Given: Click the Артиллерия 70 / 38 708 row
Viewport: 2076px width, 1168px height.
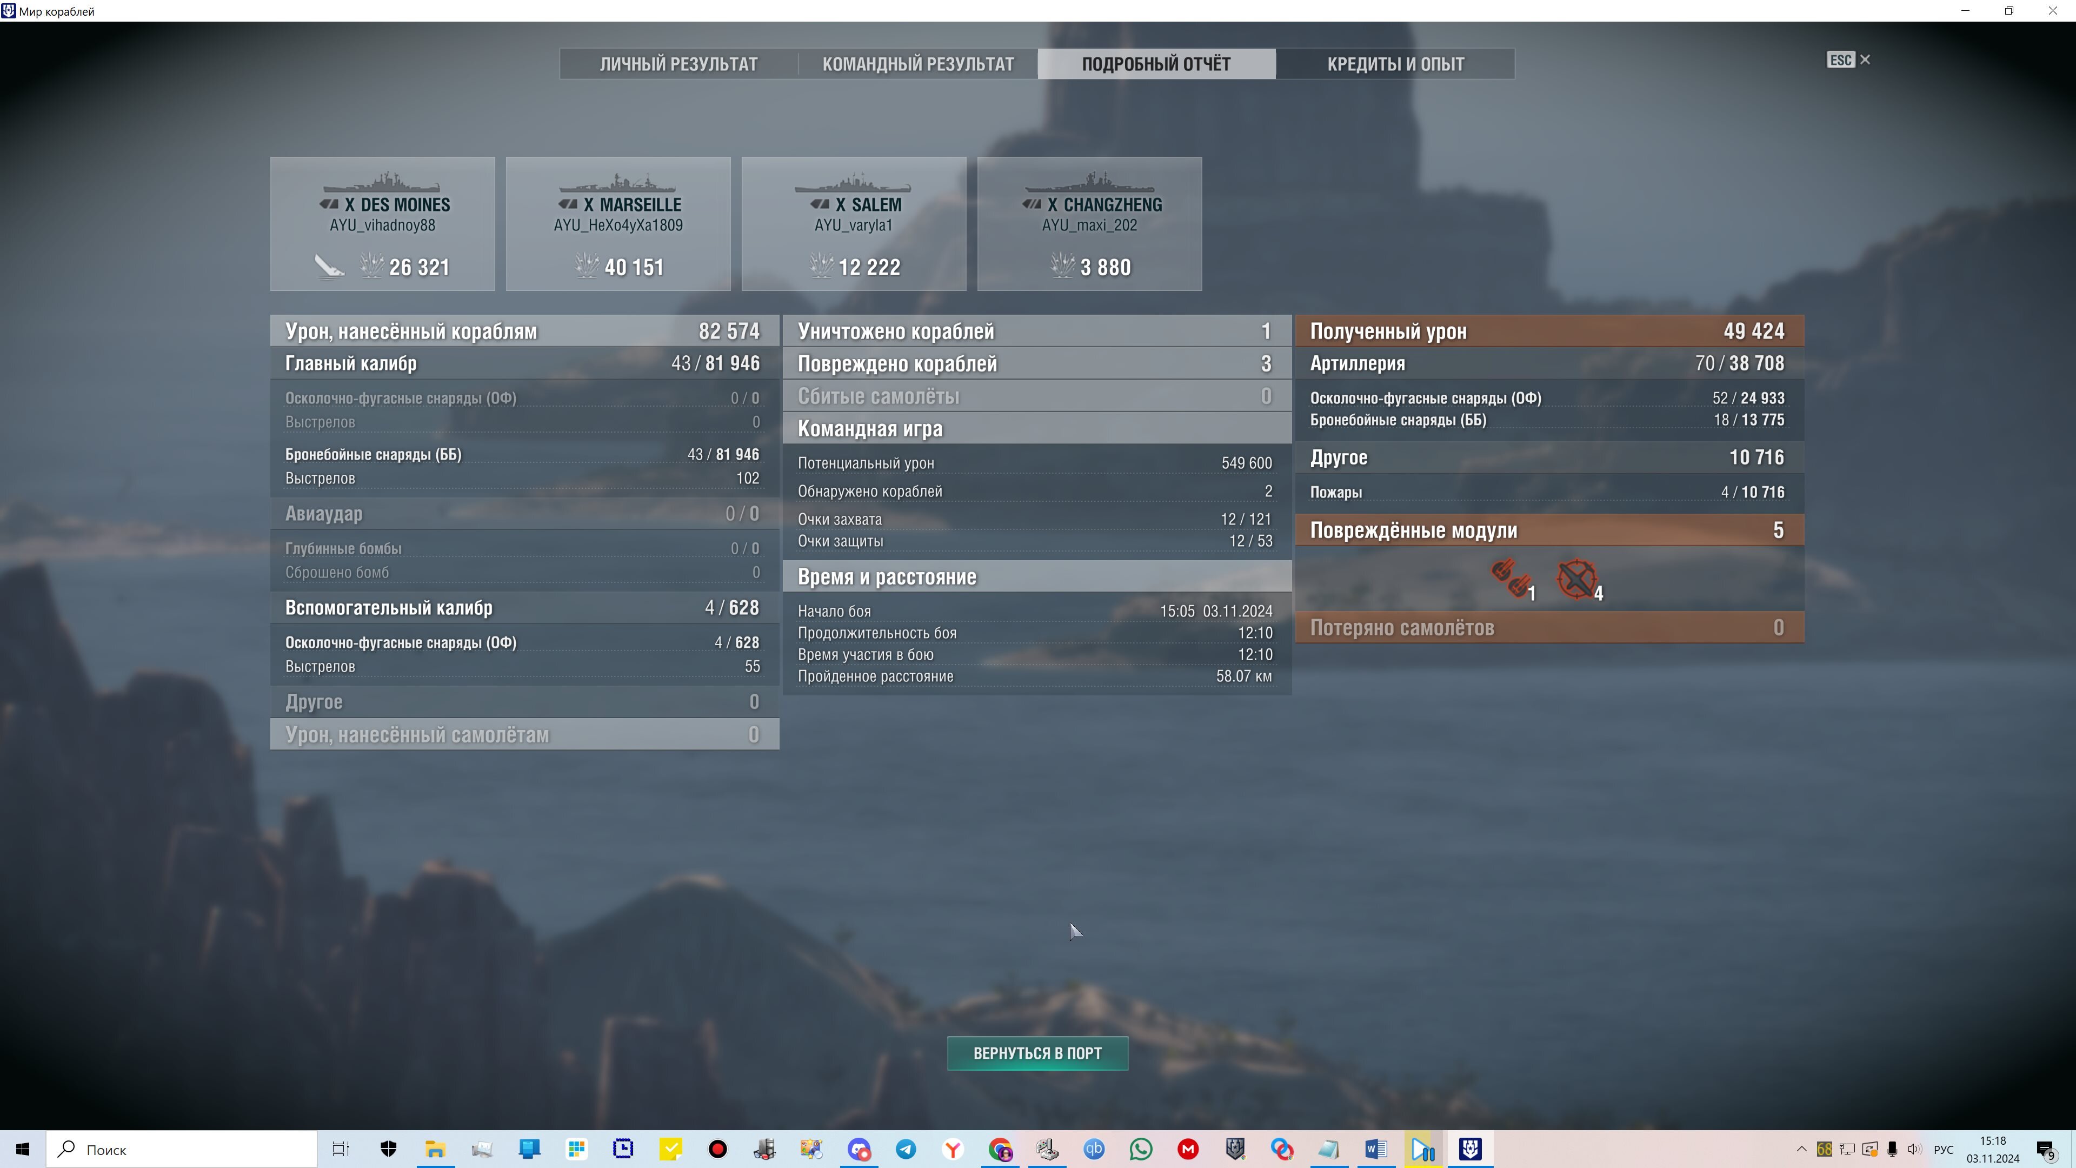Looking at the screenshot, I should (x=1549, y=363).
